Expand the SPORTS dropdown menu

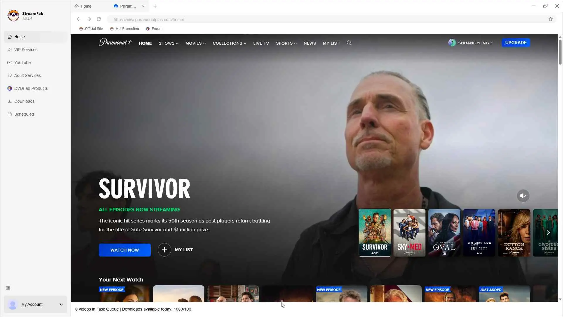[286, 43]
